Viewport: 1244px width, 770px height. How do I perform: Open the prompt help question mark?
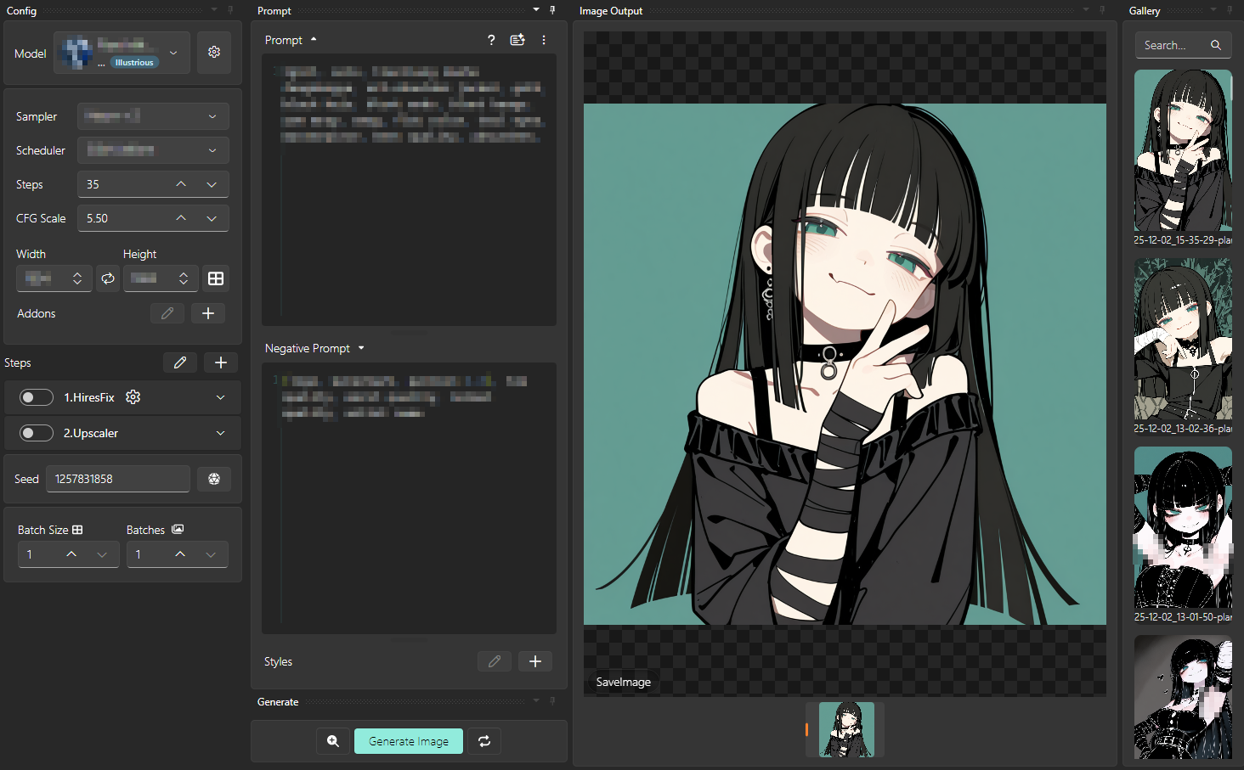491,40
